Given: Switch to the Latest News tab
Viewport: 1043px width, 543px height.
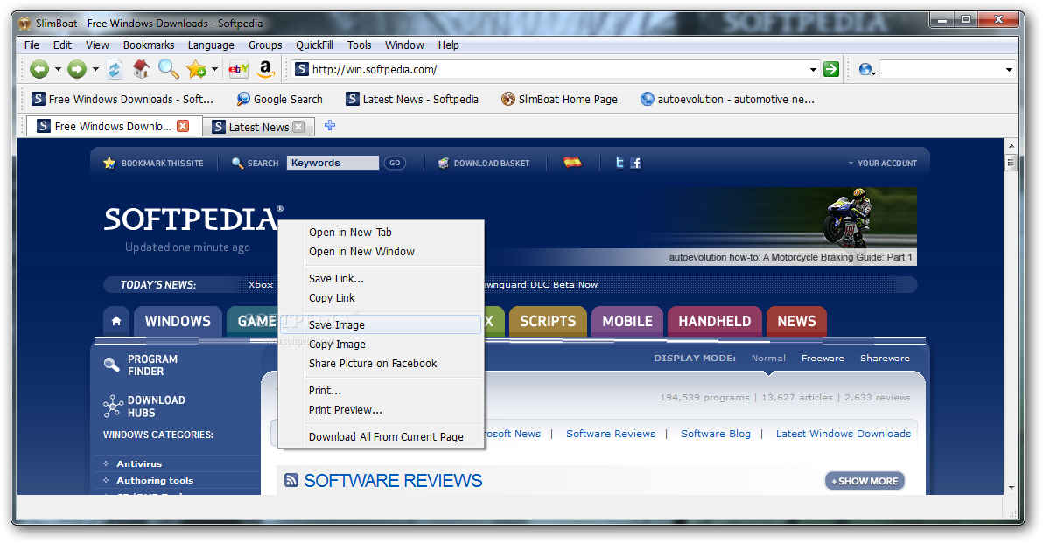Looking at the screenshot, I should [258, 127].
